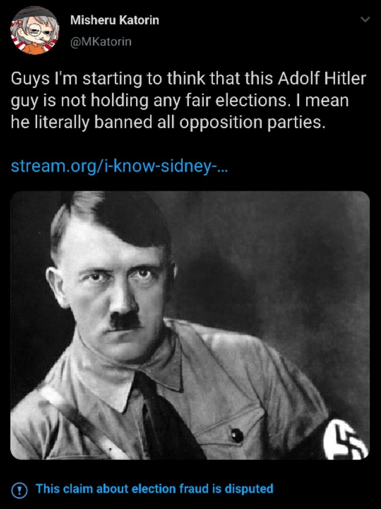Open Misheru Katorin's cartoon profile avatar
This screenshot has width=381, height=509.
pos(34,31)
